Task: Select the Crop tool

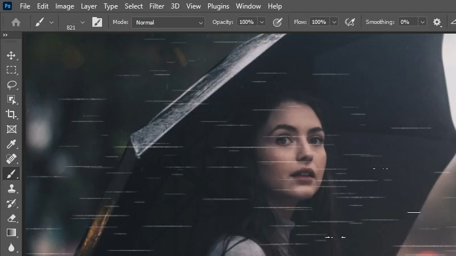Action: [11, 114]
